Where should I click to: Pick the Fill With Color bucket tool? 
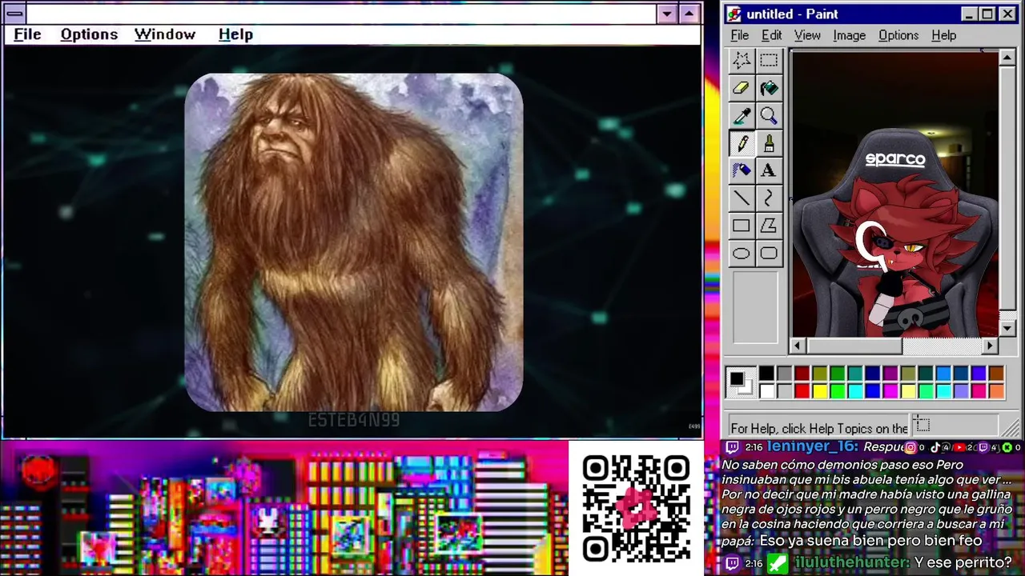[769, 89]
